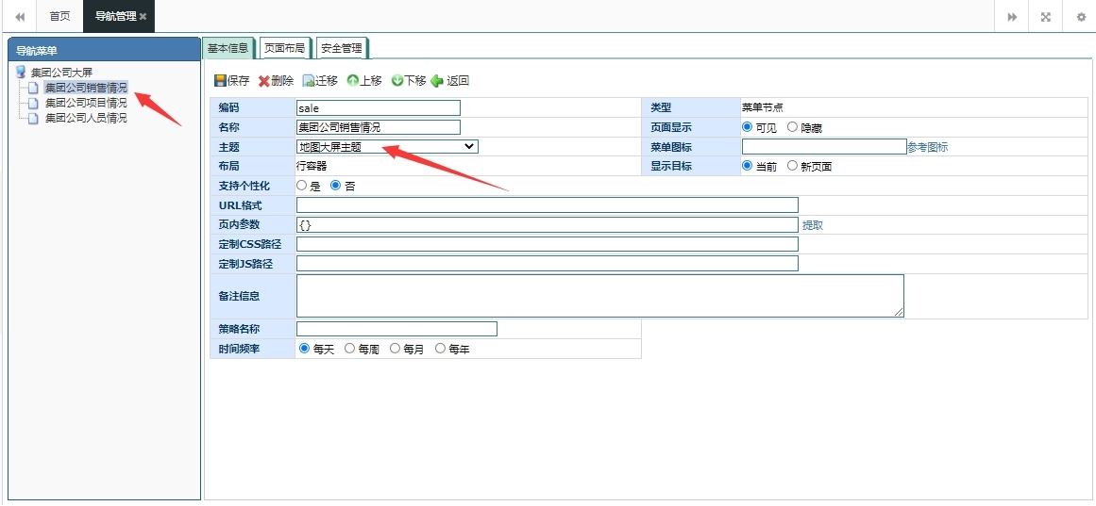Click the 提取 extract link
This screenshot has width=1096, height=506.
(812, 225)
